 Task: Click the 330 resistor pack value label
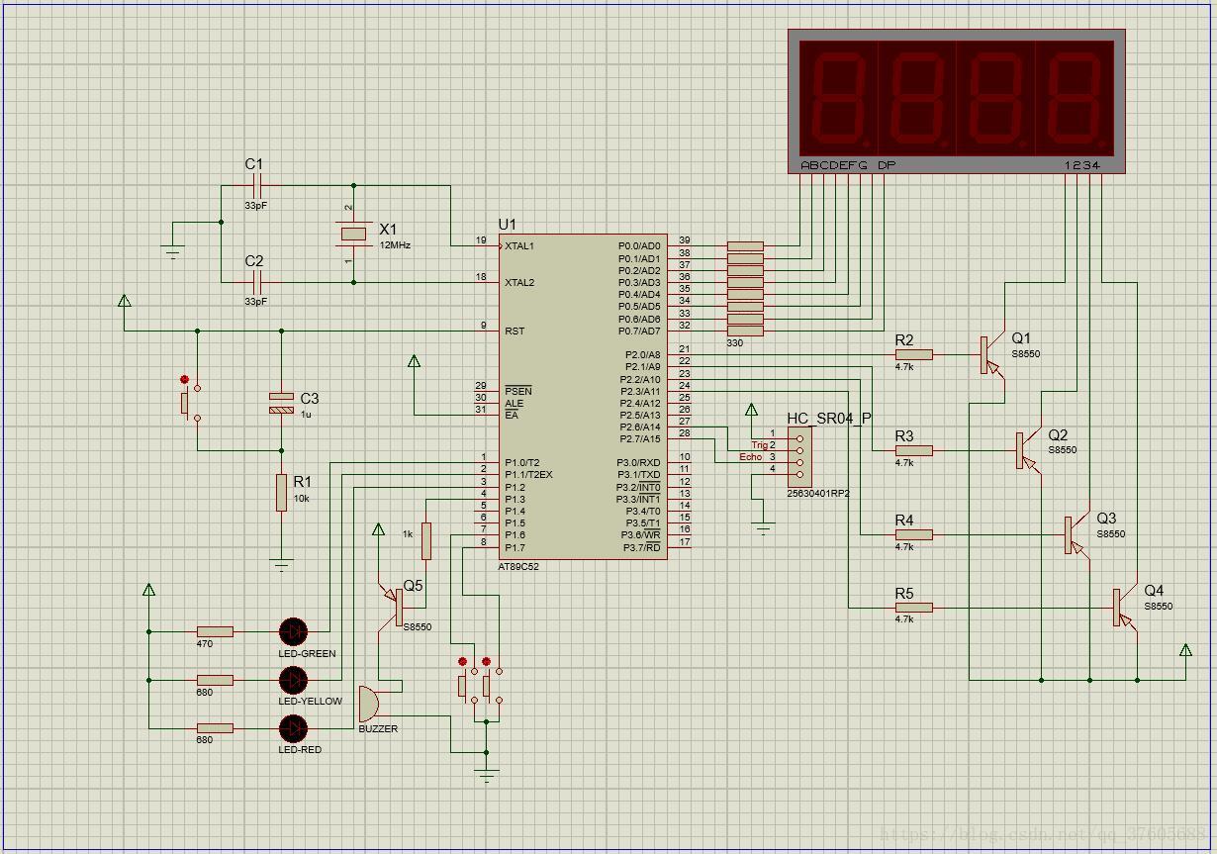[734, 343]
